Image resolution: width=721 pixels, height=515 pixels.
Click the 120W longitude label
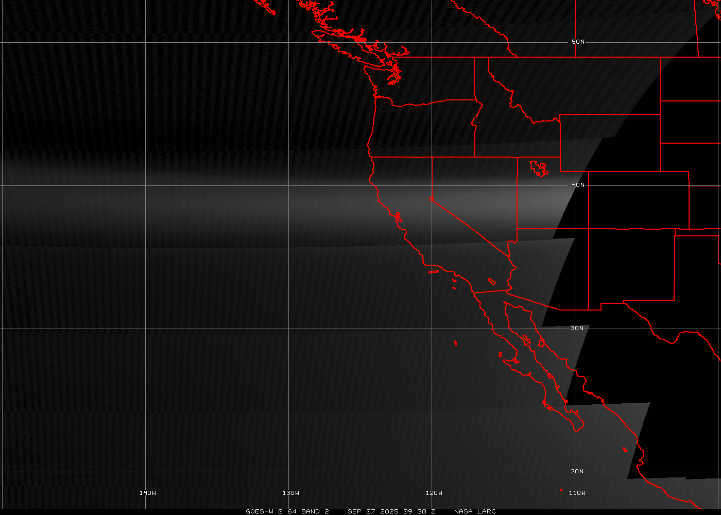coord(434,493)
